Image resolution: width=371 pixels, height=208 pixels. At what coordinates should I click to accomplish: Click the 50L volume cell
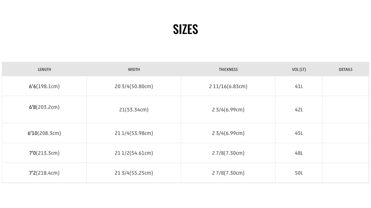(x=299, y=173)
